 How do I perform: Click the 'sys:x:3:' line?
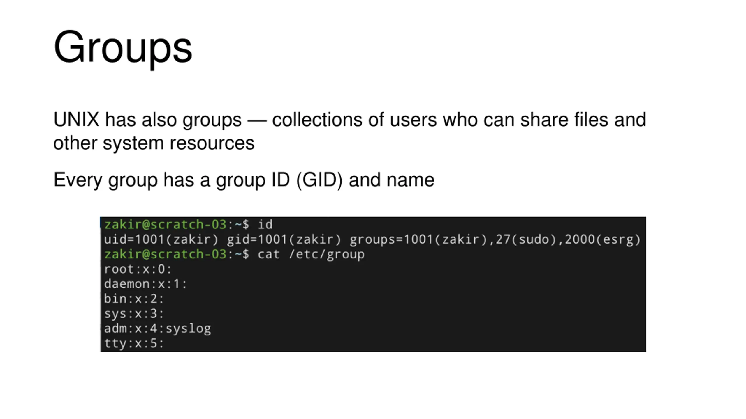click(134, 314)
